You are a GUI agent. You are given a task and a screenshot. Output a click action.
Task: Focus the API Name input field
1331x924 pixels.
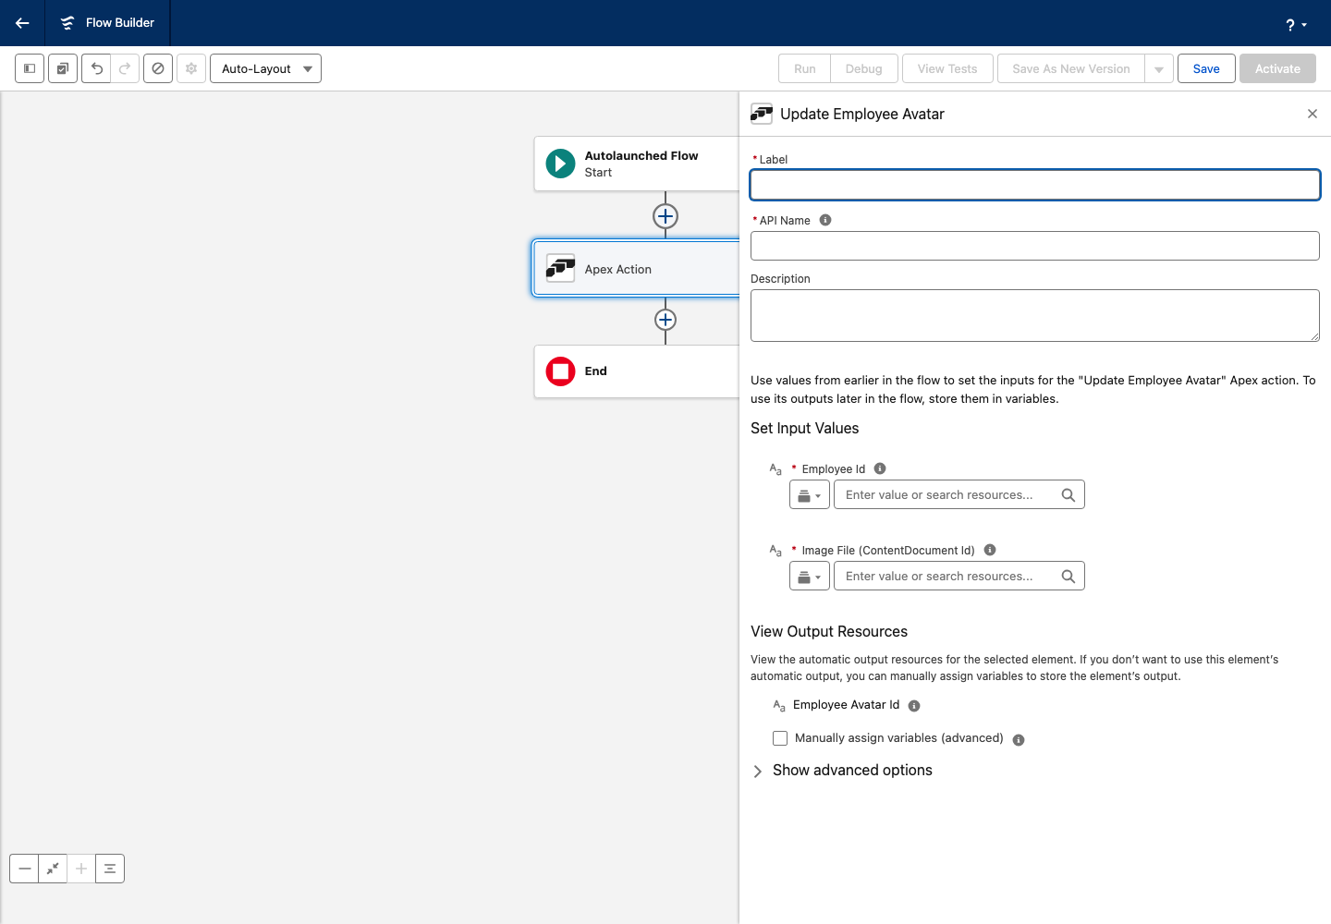pos(1035,246)
